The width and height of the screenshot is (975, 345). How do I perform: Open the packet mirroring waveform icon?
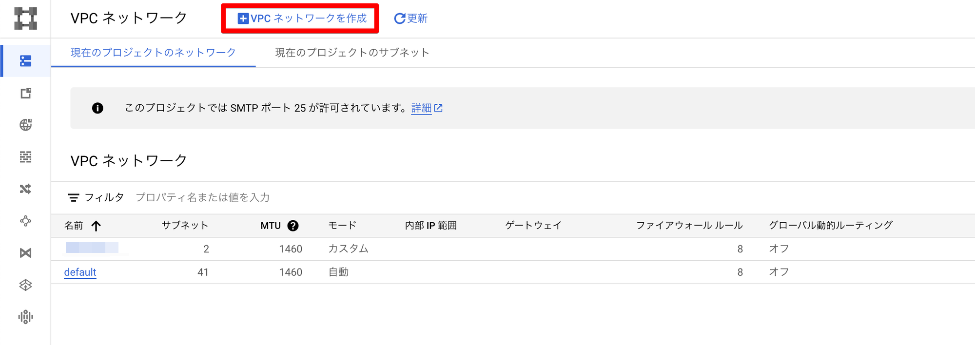[x=25, y=317]
